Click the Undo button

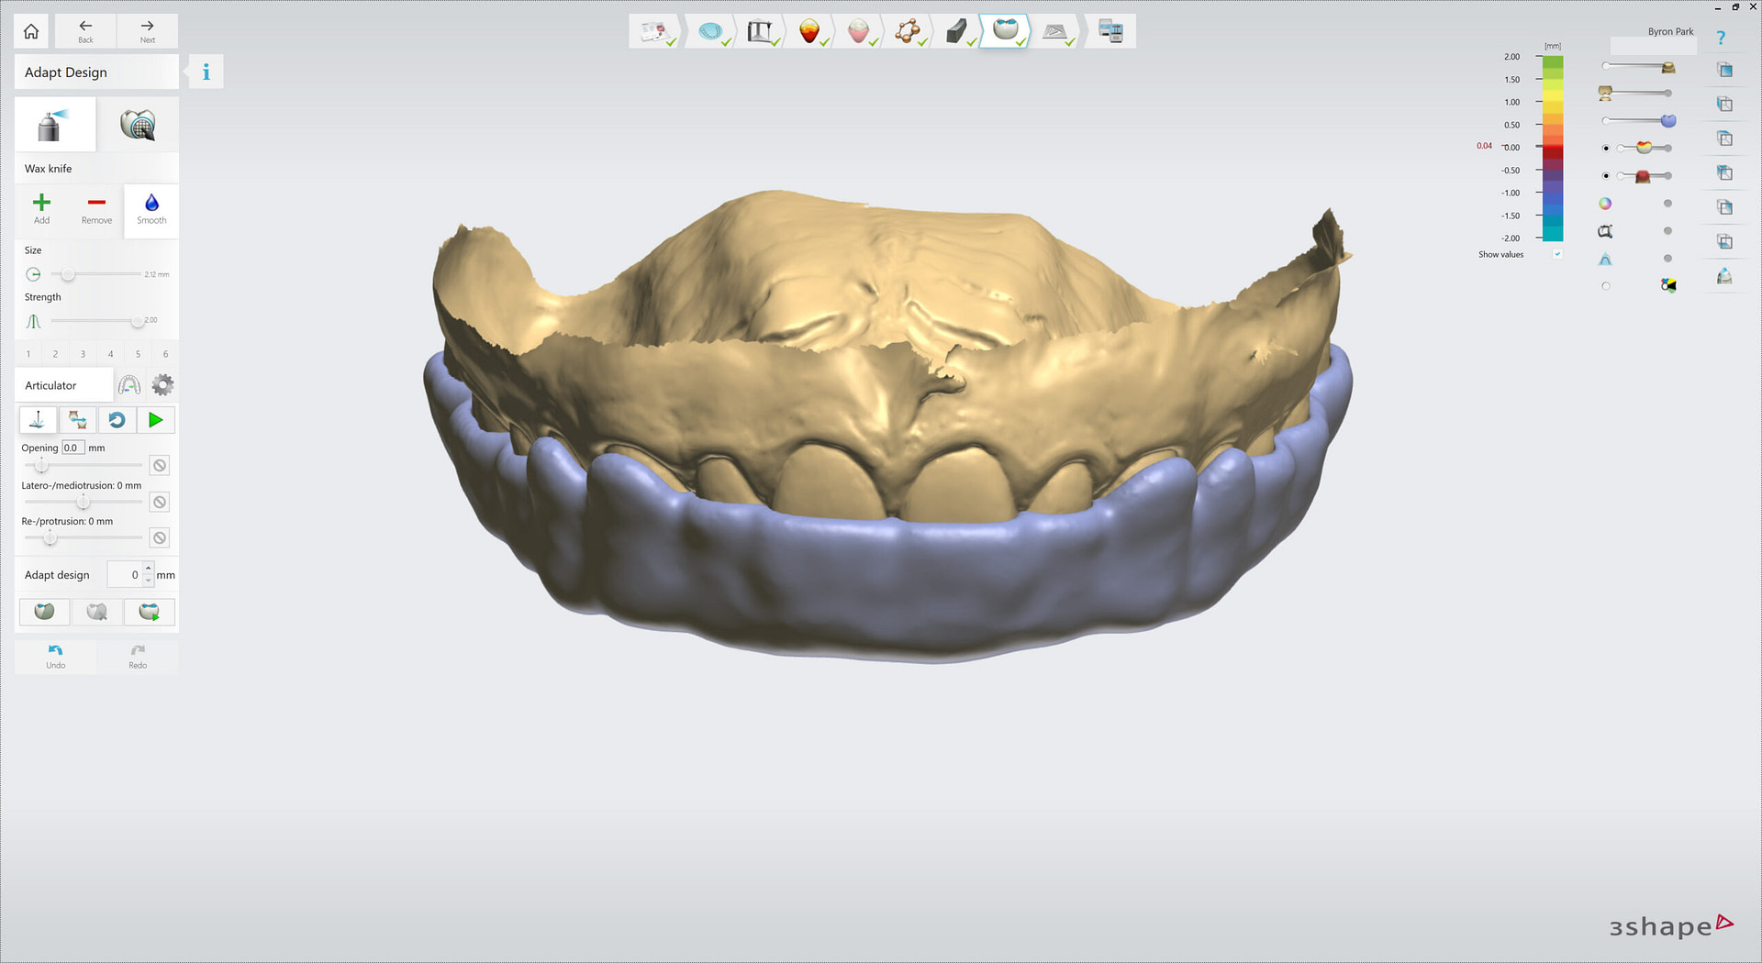[x=55, y=655]
